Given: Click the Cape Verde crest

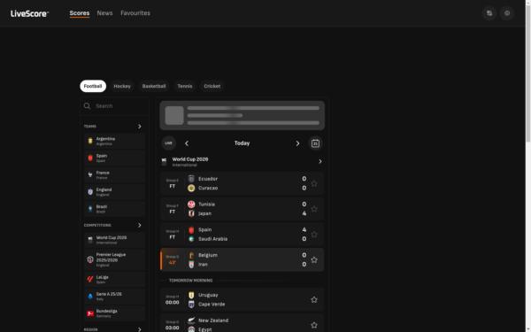Looking at the screenshot, I should [191, 305].
